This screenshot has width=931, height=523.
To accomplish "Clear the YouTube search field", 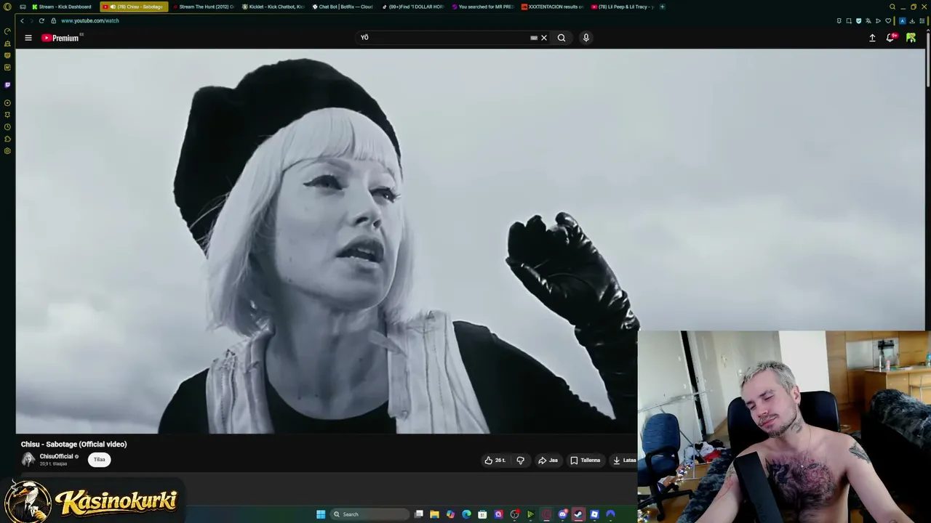I will (x=544, y=38).
